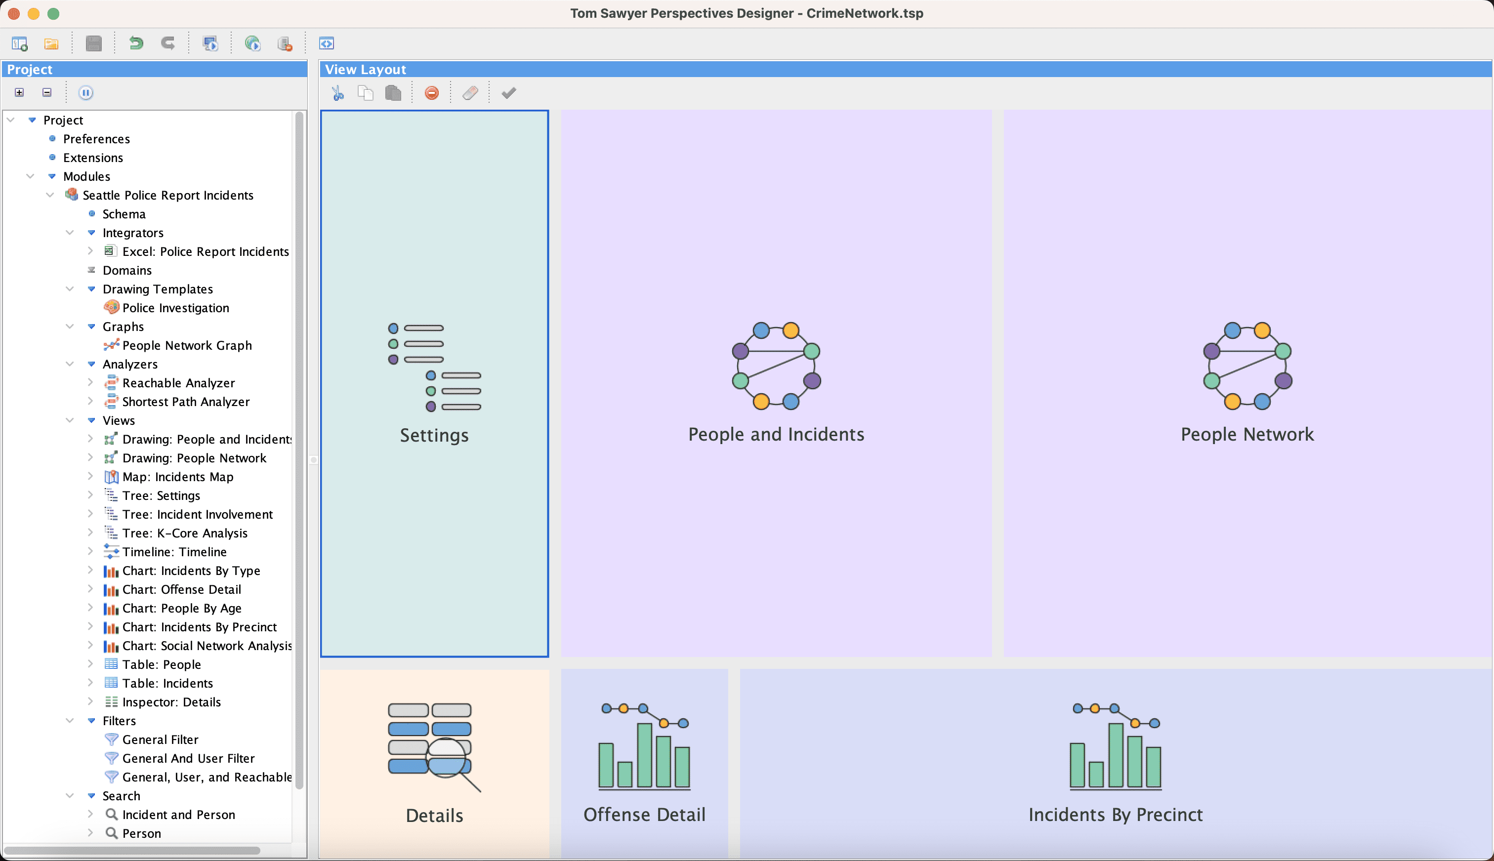Cut selection in the View Layout toolbar
Screen dimensions: 1494x861
click(x=338, y=93)
